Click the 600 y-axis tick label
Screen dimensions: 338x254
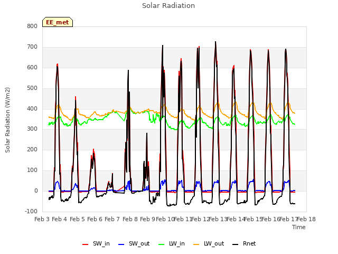32,68
